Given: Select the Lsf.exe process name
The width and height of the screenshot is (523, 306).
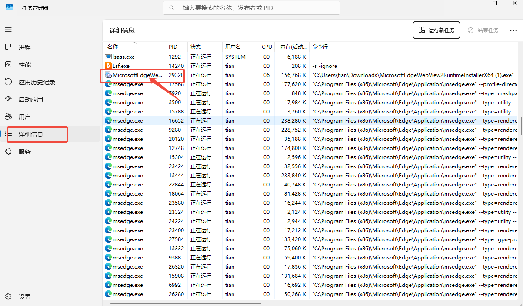Looking at the screenshot, I should [x=121, y=66].
